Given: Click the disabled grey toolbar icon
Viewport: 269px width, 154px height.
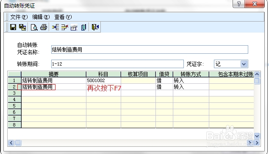Looking at the screenshot, I should (74, 27).
